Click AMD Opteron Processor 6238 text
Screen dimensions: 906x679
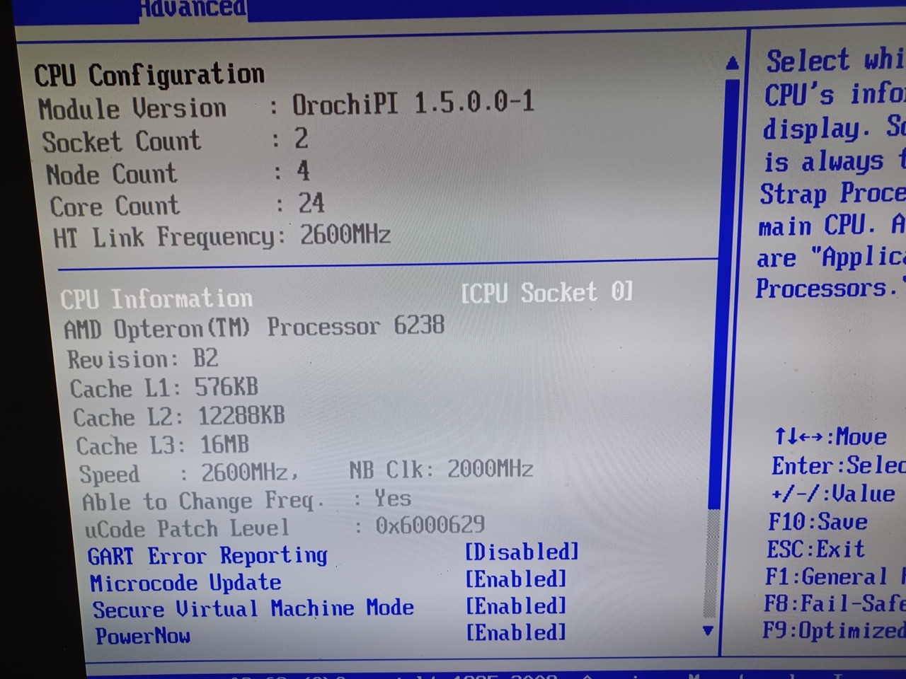click(254, 327)
